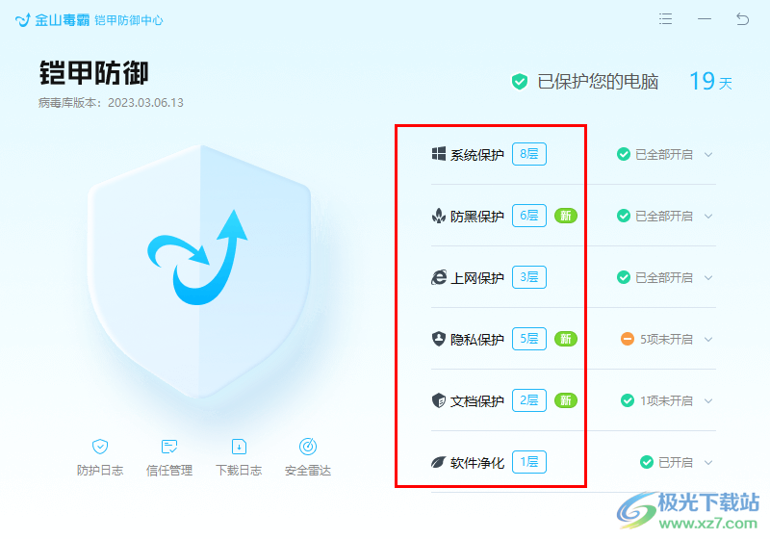Click the large shield graphic
770x539 pixels.
(199, 271)
